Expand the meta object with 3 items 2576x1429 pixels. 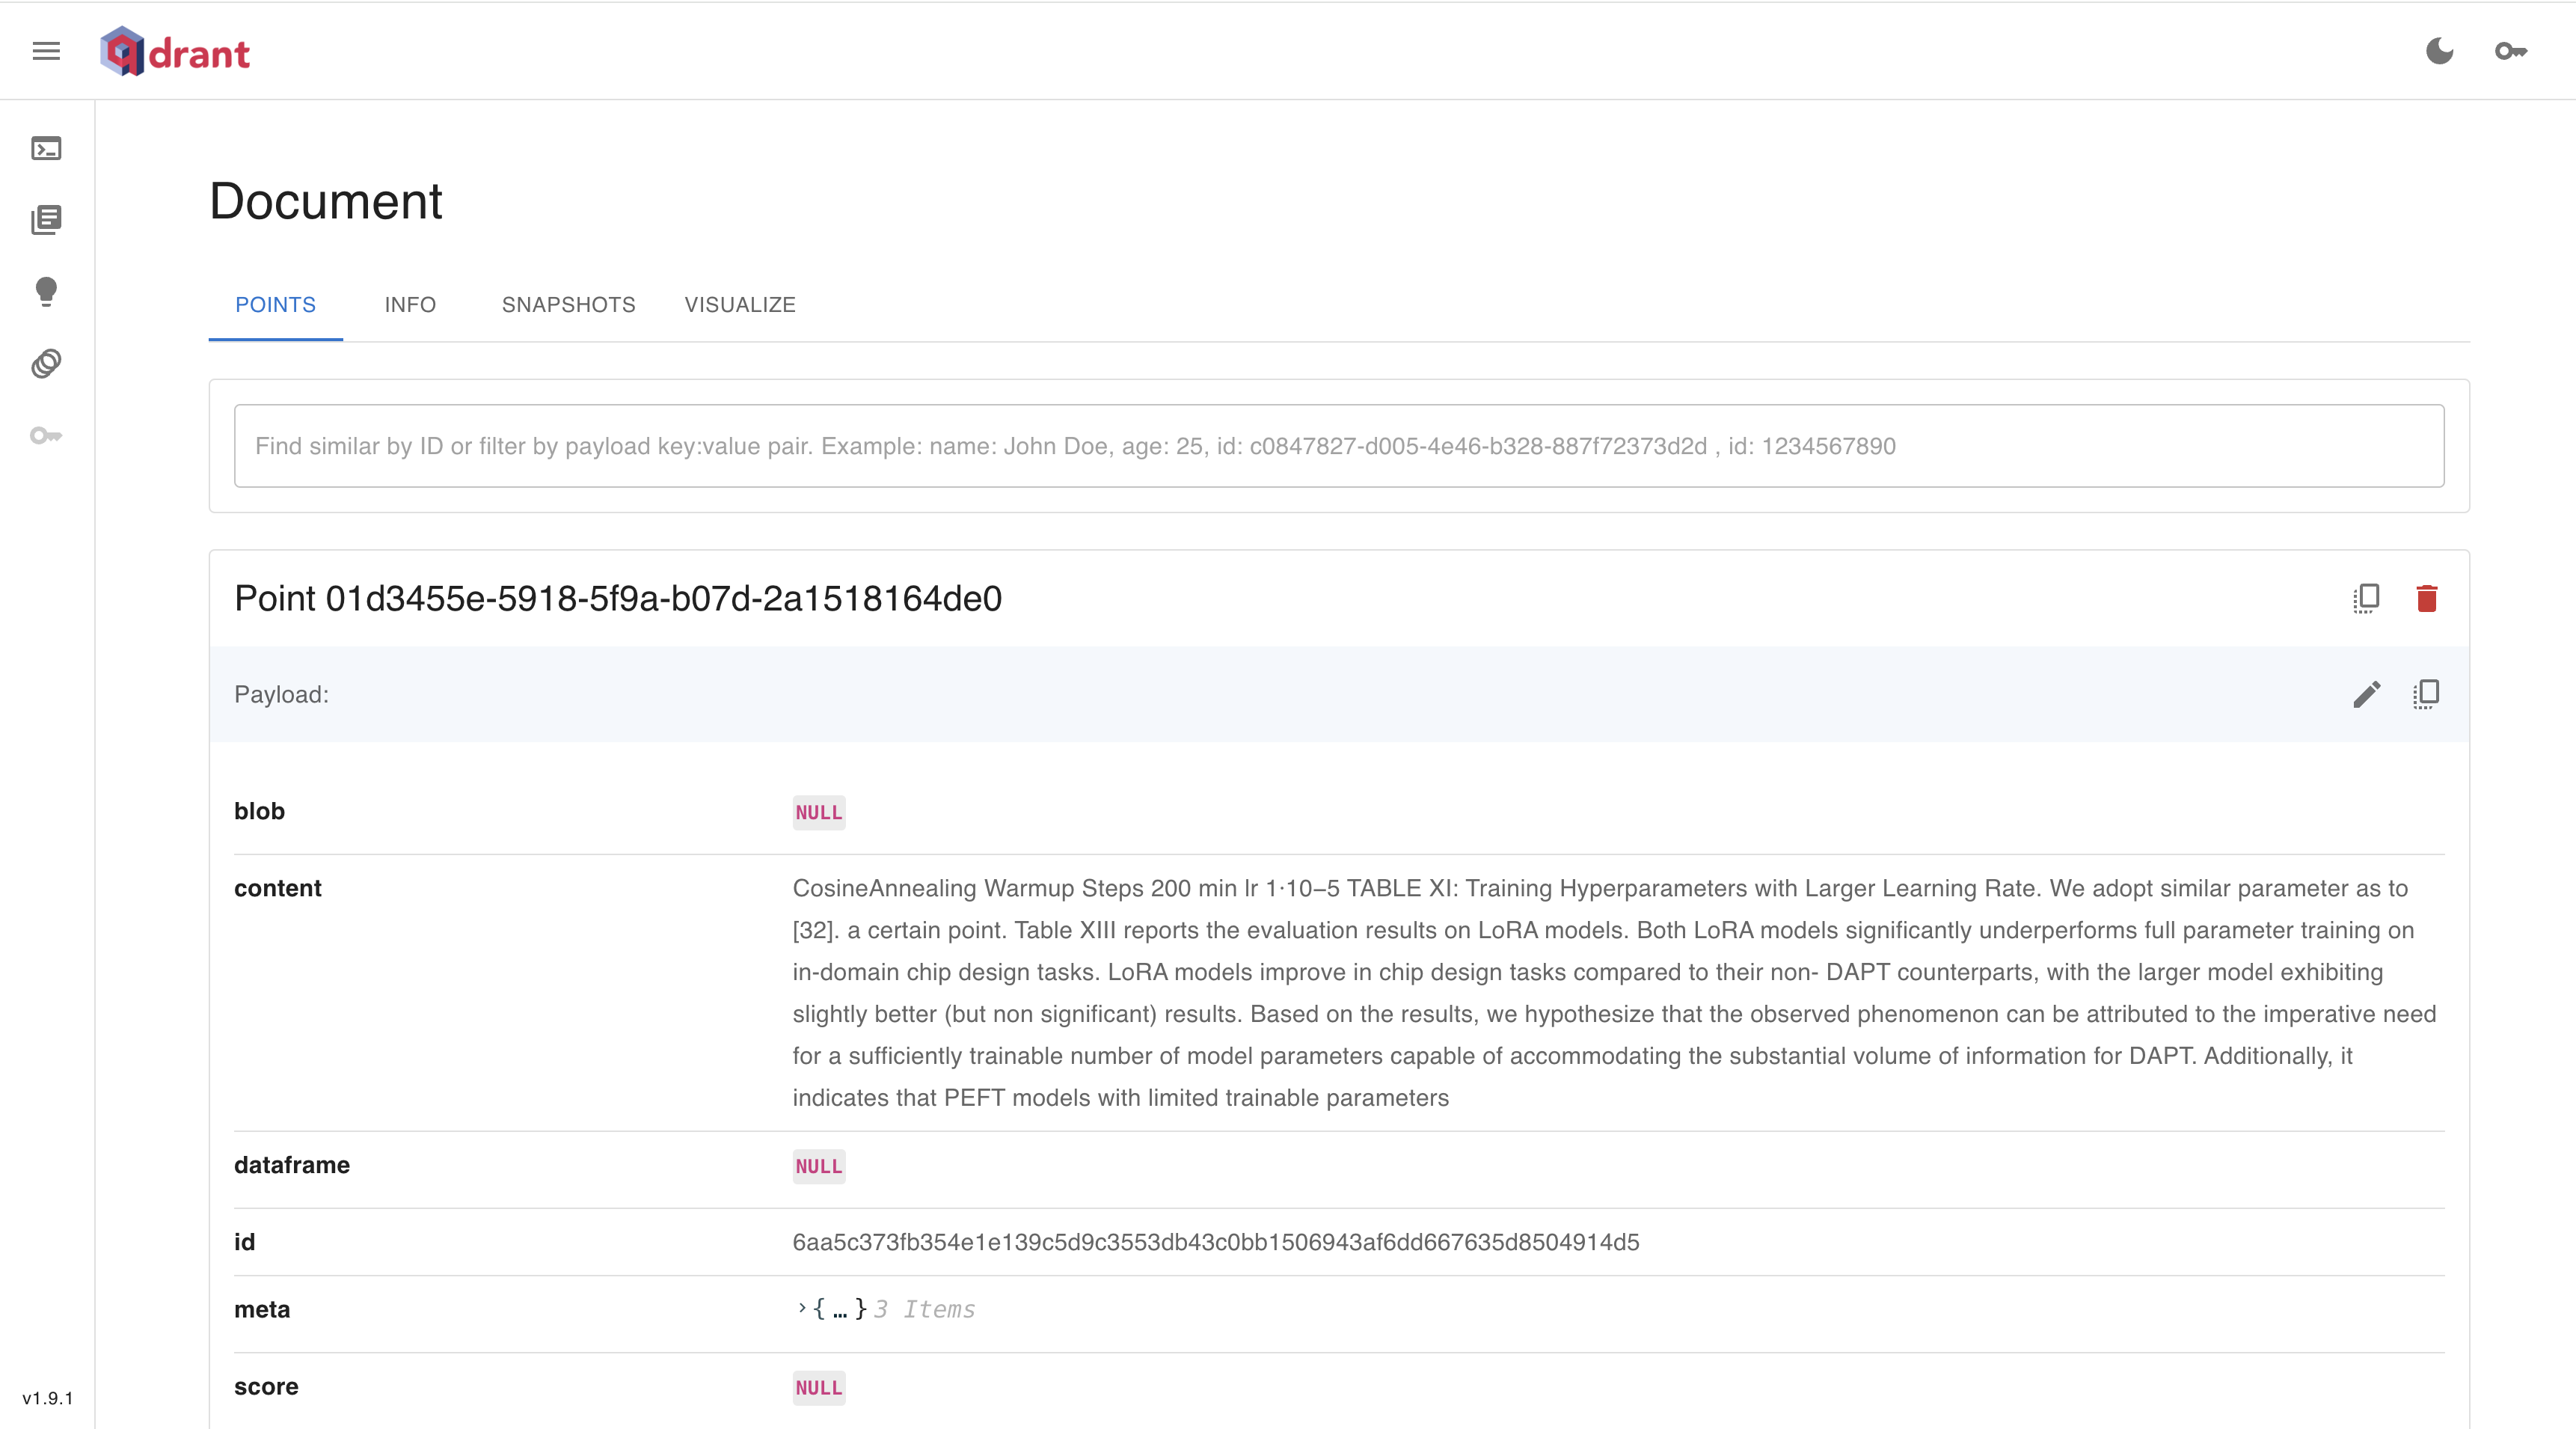click(802, 1308)
